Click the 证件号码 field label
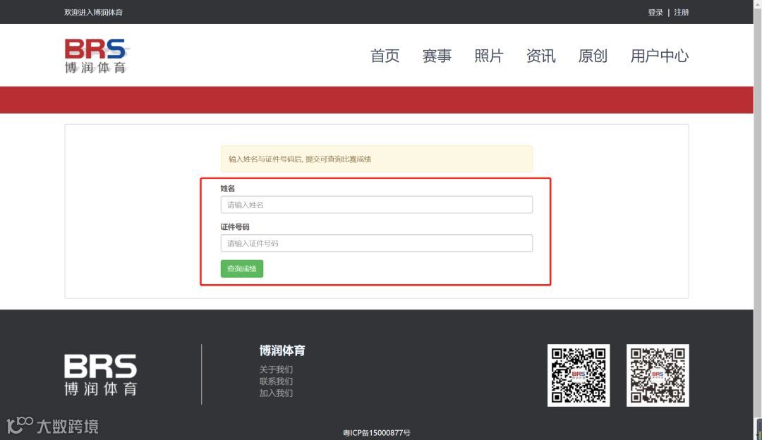The image size is (762, 440). [235, 227]
